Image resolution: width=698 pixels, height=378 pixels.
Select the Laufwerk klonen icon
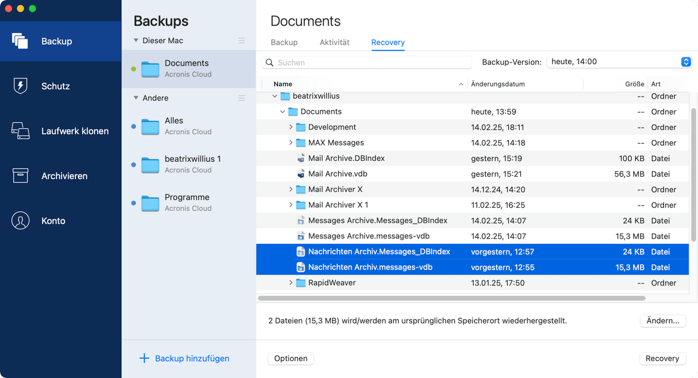[20, 131]
